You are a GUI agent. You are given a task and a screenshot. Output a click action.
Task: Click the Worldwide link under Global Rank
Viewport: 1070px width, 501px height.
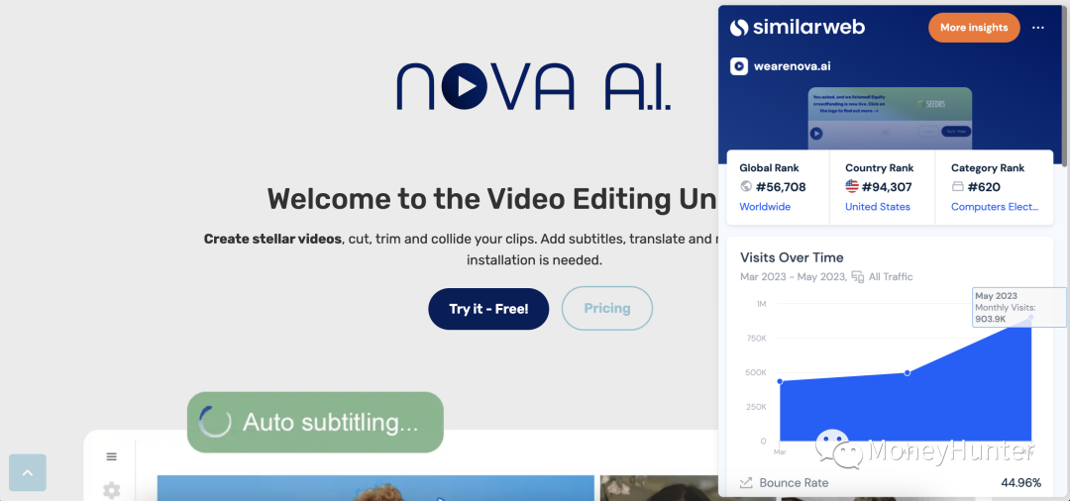[x=765, y=207]
